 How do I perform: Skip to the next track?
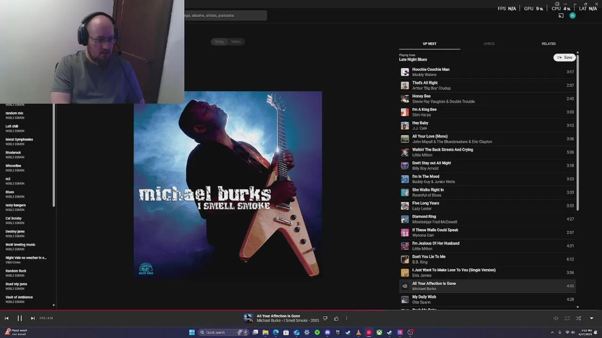pyautogui.click(x=32, y=318)
